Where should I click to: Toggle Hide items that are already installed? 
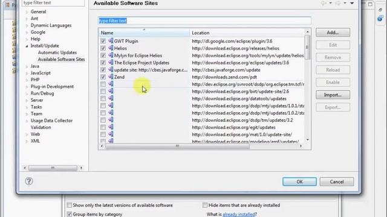coord(205,205)
